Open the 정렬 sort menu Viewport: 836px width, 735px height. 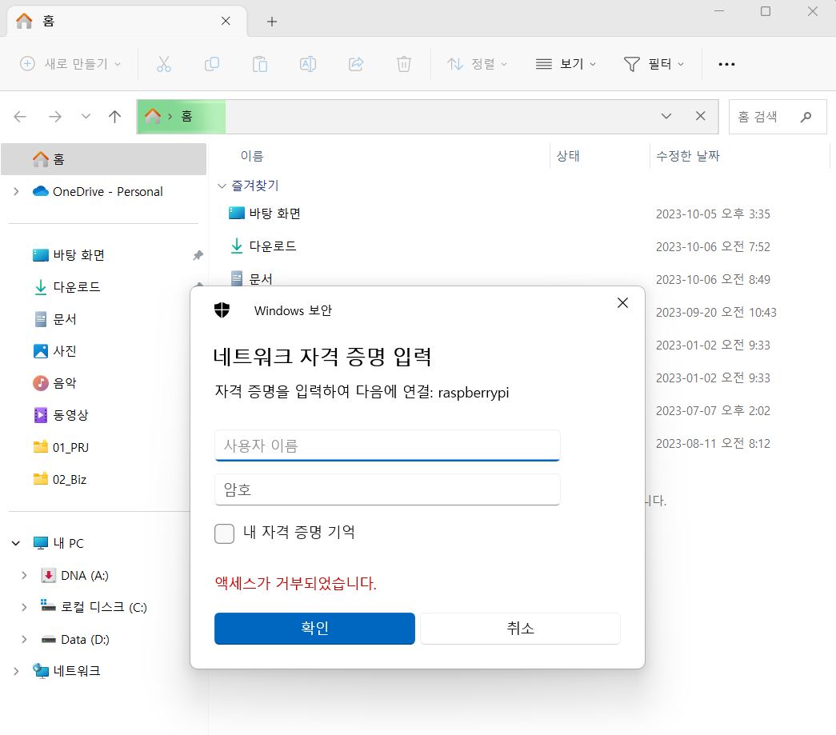[x=477, y=64]
